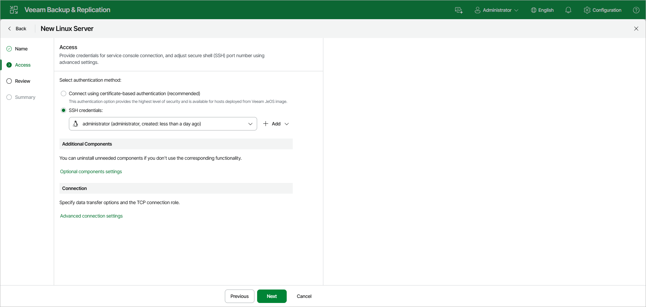Click the Additional Components section header
This screenshot has width=646, height=307.
tap(176, 144)
